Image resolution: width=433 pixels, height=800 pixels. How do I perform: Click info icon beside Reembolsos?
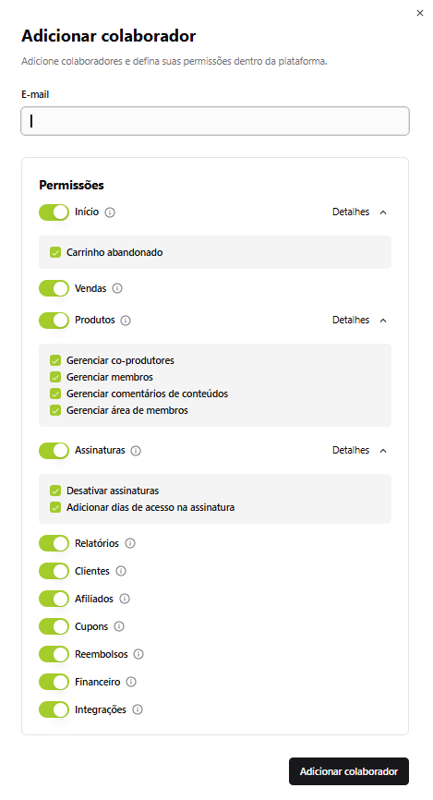point(138,654)
